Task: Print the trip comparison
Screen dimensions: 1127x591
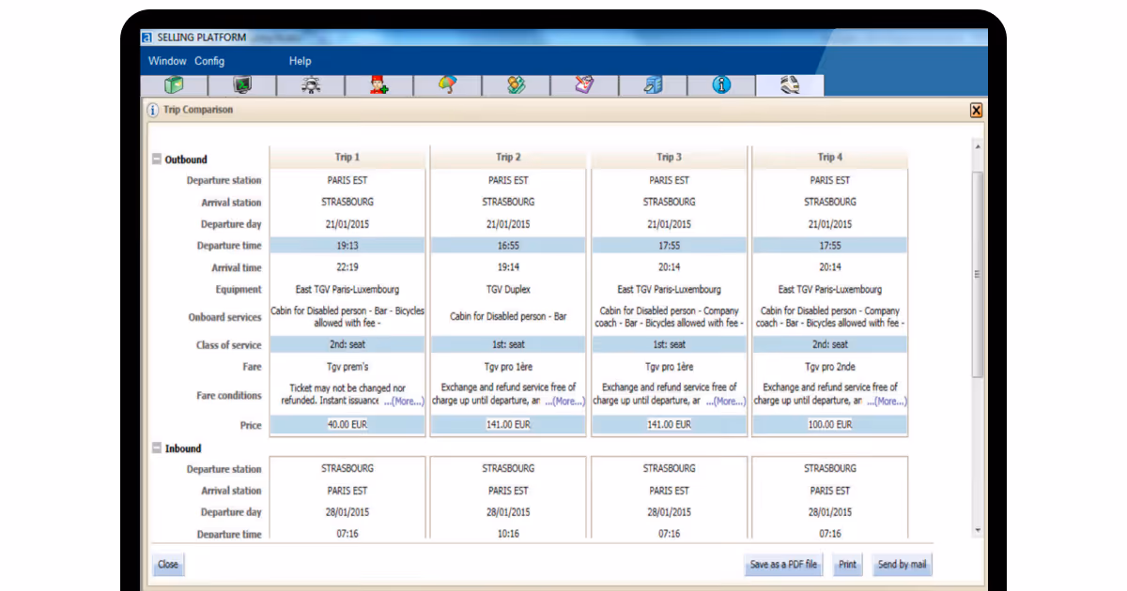Action: click(x=847, y=565)
